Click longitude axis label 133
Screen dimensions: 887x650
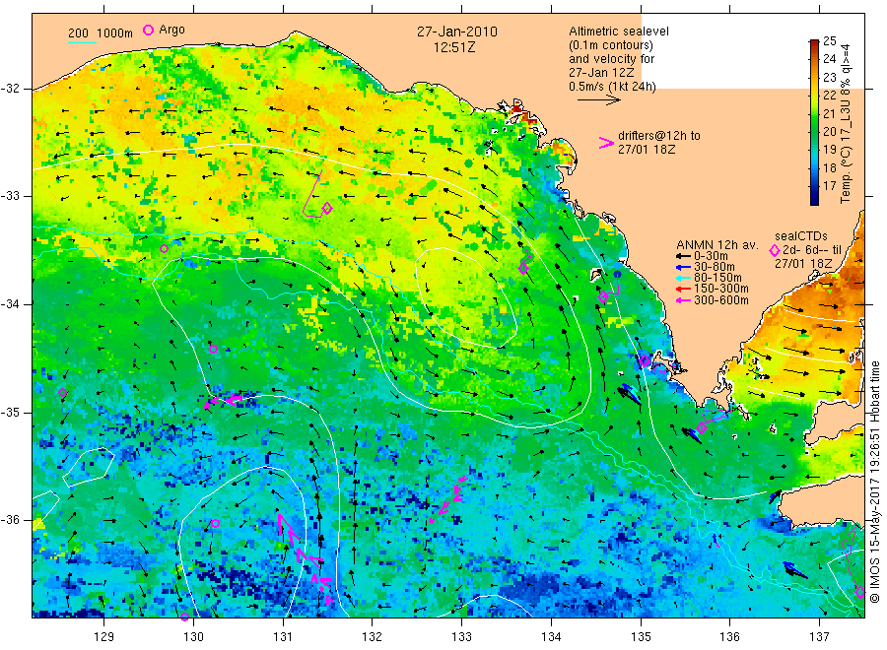pyautogui.click(x=461, y=637)
